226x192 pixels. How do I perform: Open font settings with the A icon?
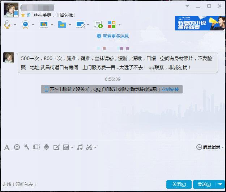click(x=7, y=147)
